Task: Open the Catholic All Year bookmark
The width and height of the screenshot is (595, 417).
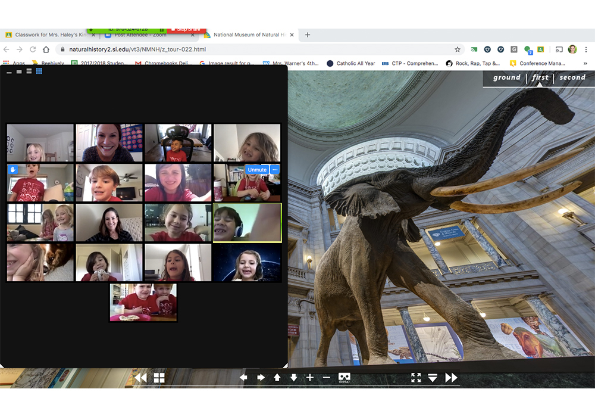Action: tap(351, 63)
